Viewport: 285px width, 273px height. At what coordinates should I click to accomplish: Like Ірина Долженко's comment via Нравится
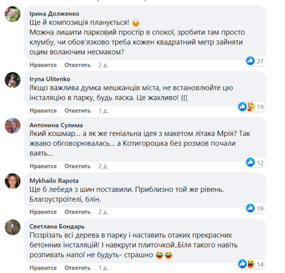pos(43,65)
